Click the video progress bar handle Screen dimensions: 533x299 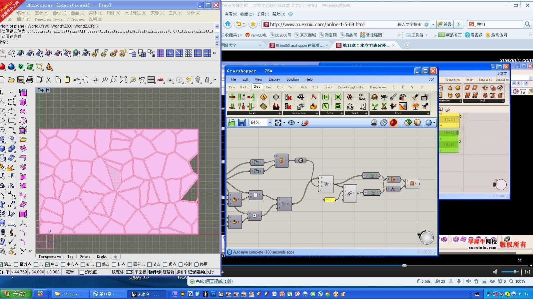(404, 265)
